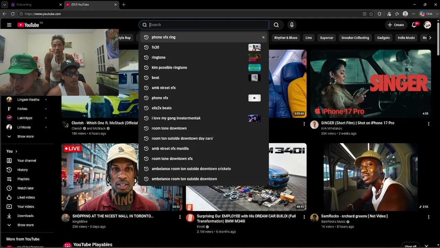Open the SamRecks Music channel avatar

click(315, 218)
